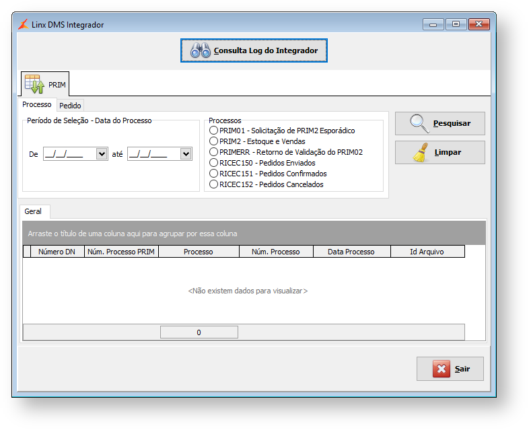Select RICEC152 - Pedidos Cancelados radio
Viewport: 529px width, 430px height.
213,184
